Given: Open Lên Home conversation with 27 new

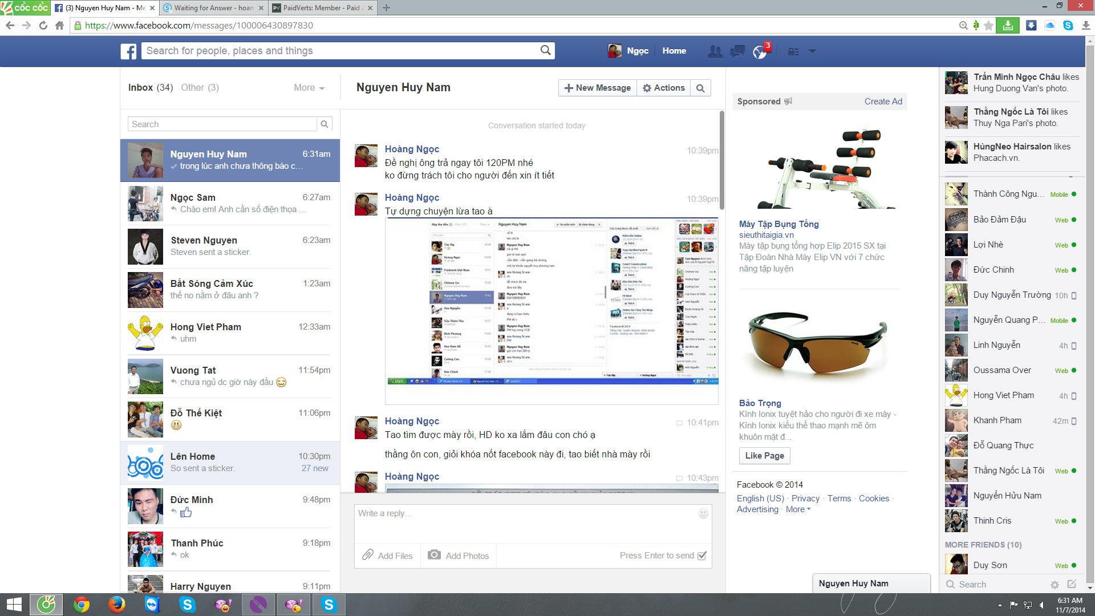Looking at the screenshot, I should [x=230, y=463].
